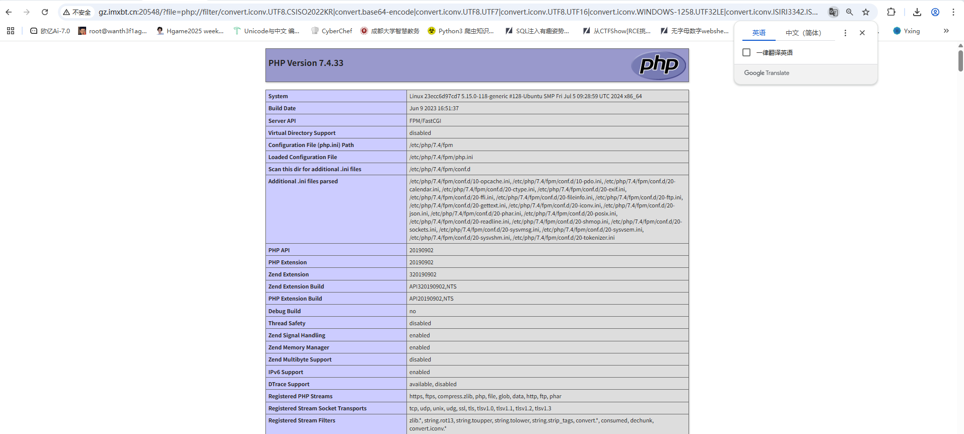Enable the always translate English checkbox
The width and height of the screenshot is (964, 434).
click(x=746, y=52)
